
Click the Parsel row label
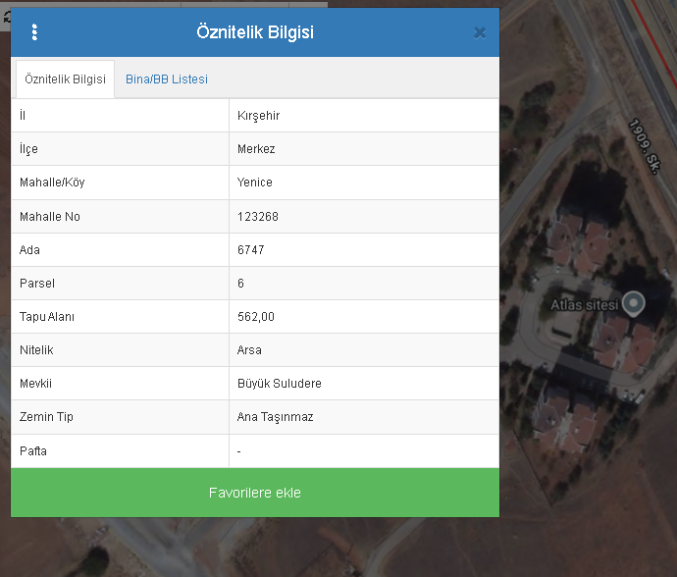tap(37, 284)
